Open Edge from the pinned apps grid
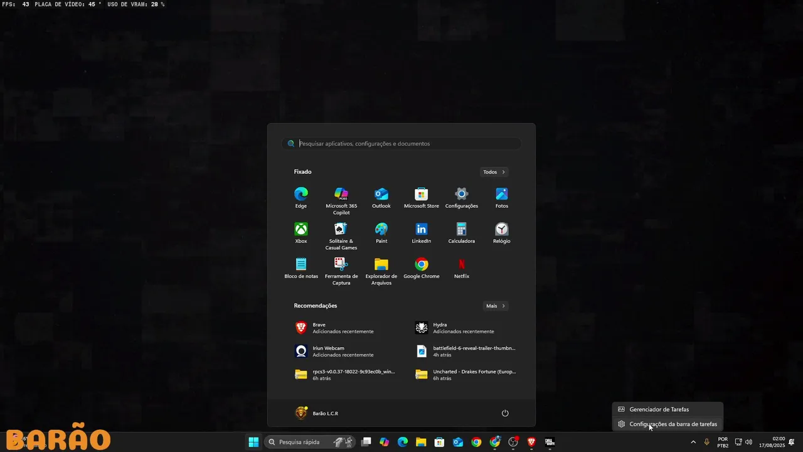Image resolution: width=803 pixels, height=452 pixels. (301, 198)
